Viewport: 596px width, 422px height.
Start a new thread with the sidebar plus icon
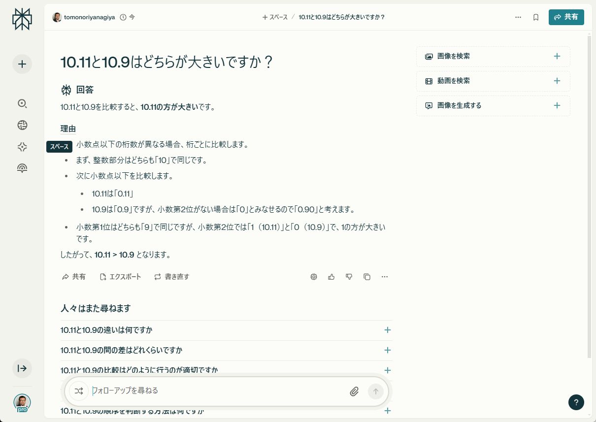pyautogui.click(x=22, y=64)
